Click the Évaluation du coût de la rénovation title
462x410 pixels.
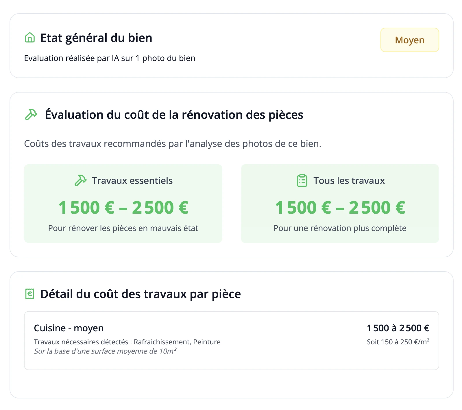[174, 115]
